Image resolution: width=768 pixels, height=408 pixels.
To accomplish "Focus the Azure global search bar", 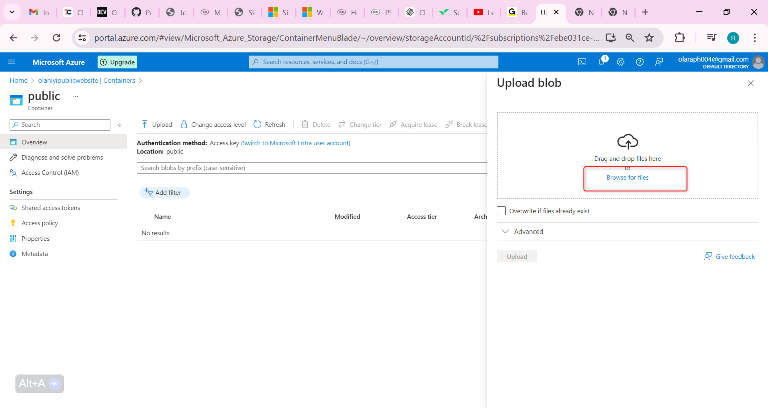I will 374,62.
